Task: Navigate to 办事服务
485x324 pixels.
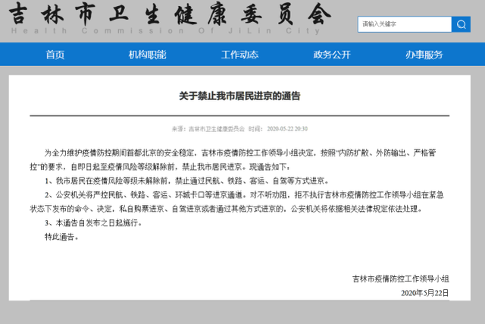Action: click(424, 55)
